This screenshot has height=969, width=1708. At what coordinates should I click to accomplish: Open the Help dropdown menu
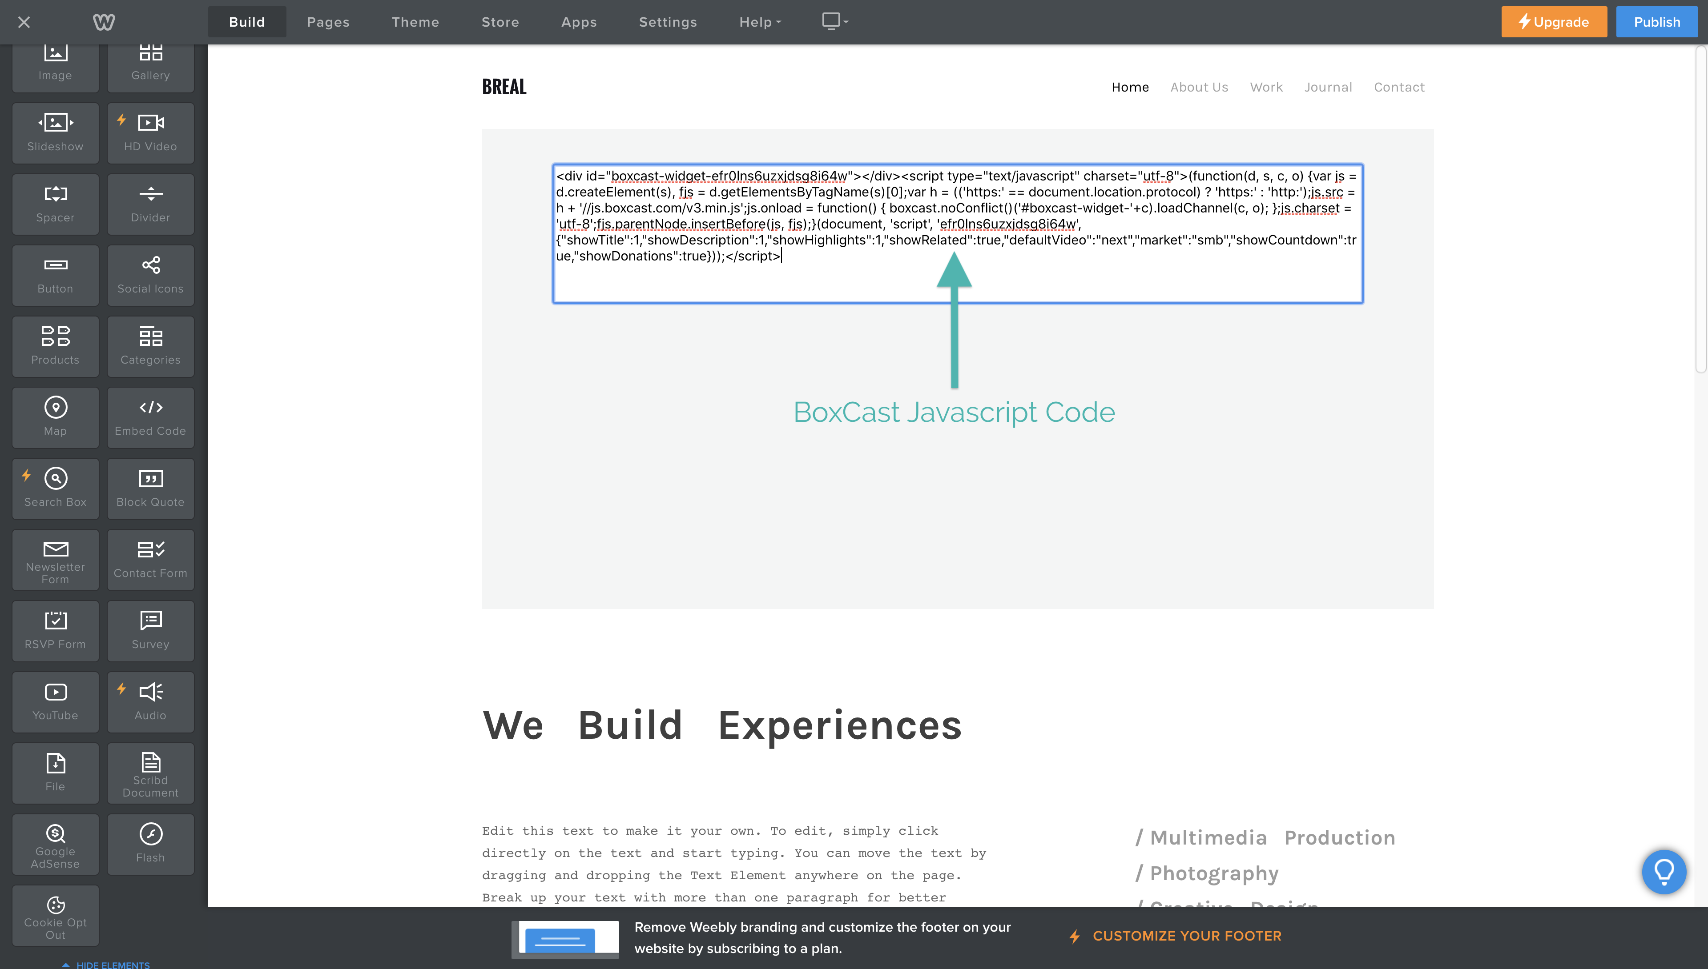click(x=760, y=22)
